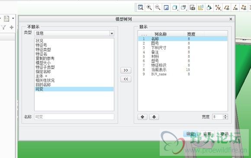Click the model tree filter funnel icon
This screenshot has height=158, width=251.
(x=3, y=27)
